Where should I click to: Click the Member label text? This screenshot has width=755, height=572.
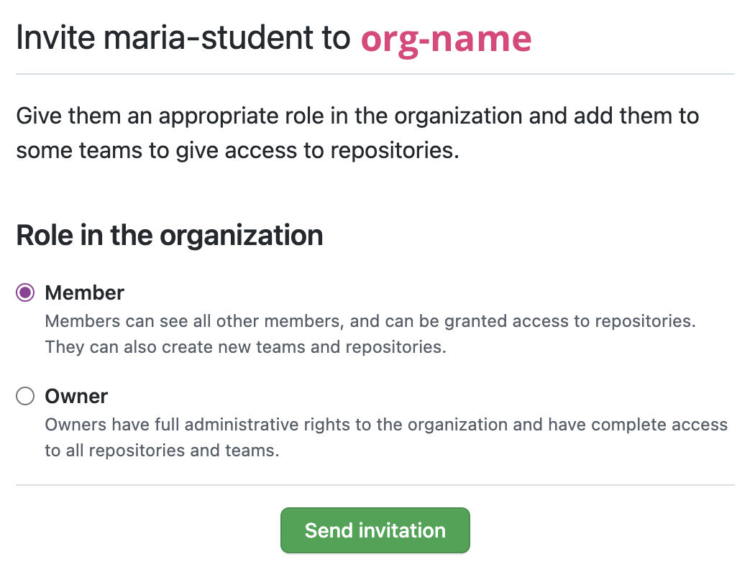[84, 292]
